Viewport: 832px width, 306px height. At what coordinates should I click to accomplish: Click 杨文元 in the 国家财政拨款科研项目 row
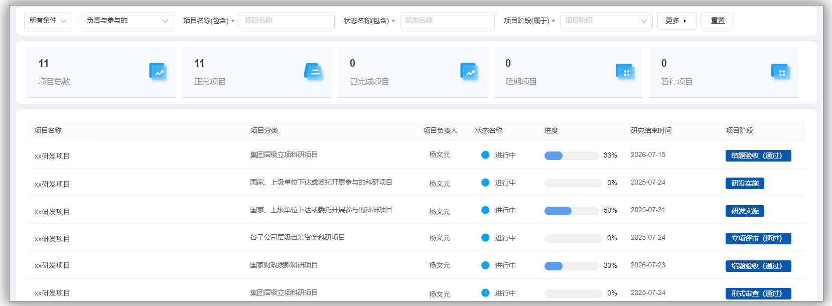click(x=440, y=265)
